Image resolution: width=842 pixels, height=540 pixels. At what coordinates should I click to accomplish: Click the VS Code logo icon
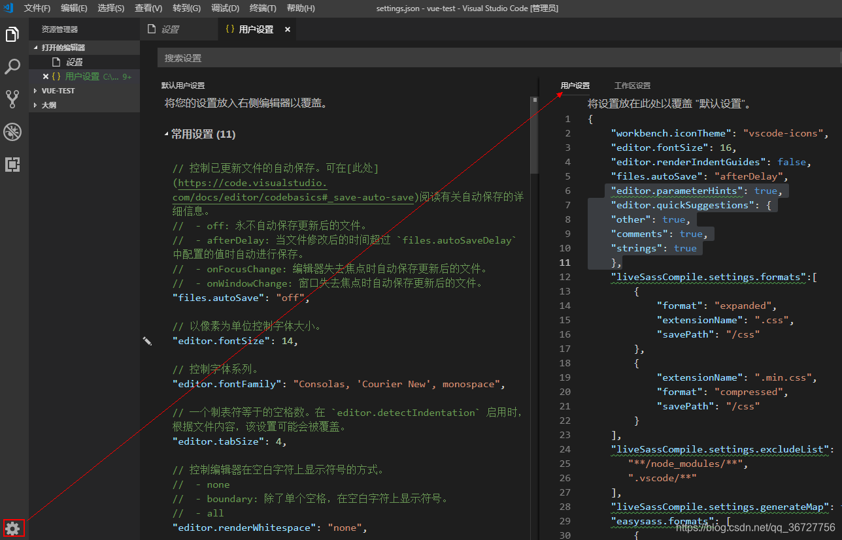click(8, 8)
